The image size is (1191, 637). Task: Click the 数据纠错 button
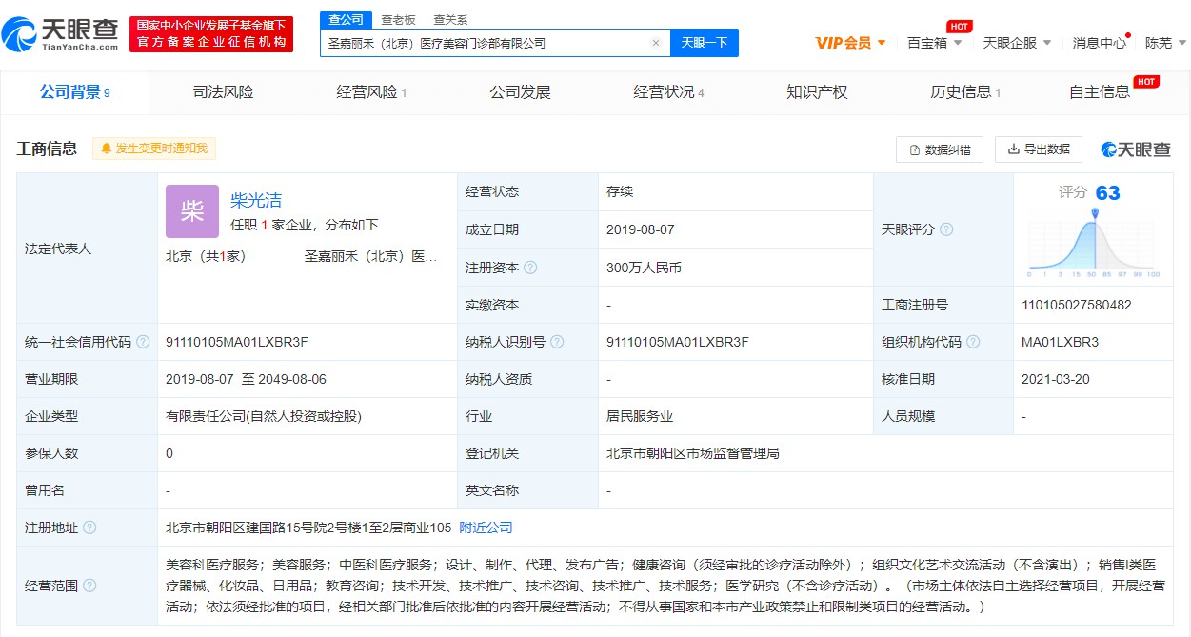tap(940, 149)
